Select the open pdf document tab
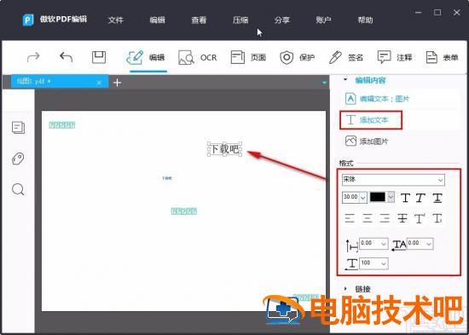Screen dimensions: 469x335 click(x=60, y=82)
